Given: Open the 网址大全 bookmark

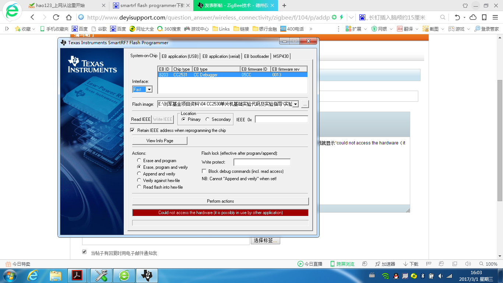Looking at the screenshot, I should tap(141, 29).
